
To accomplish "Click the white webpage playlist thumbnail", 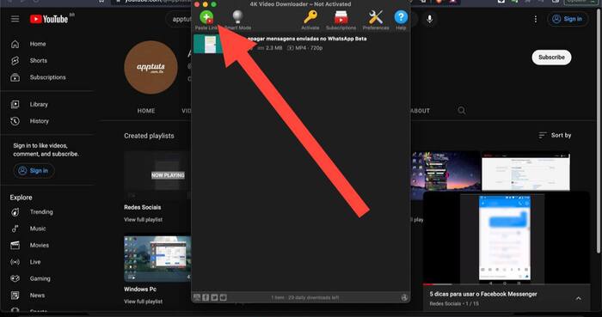I will click(x=525, y=171).
